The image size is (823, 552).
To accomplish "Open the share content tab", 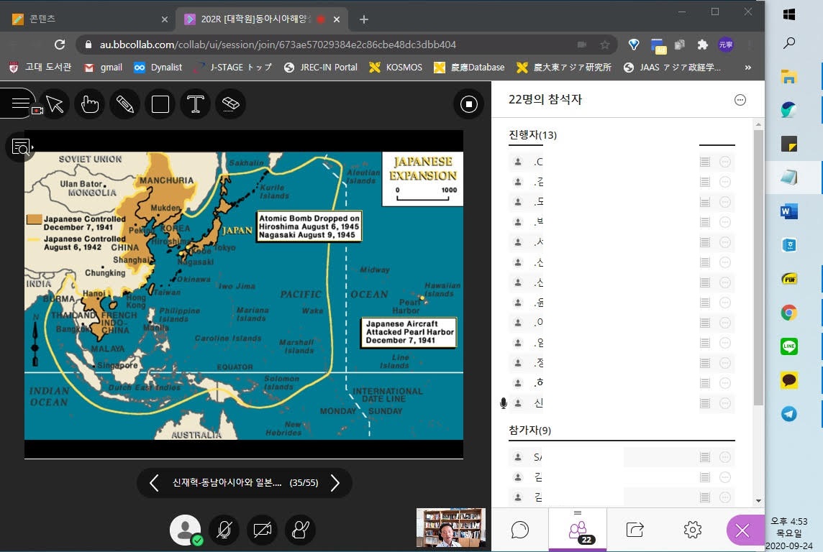I will (635, 530).
